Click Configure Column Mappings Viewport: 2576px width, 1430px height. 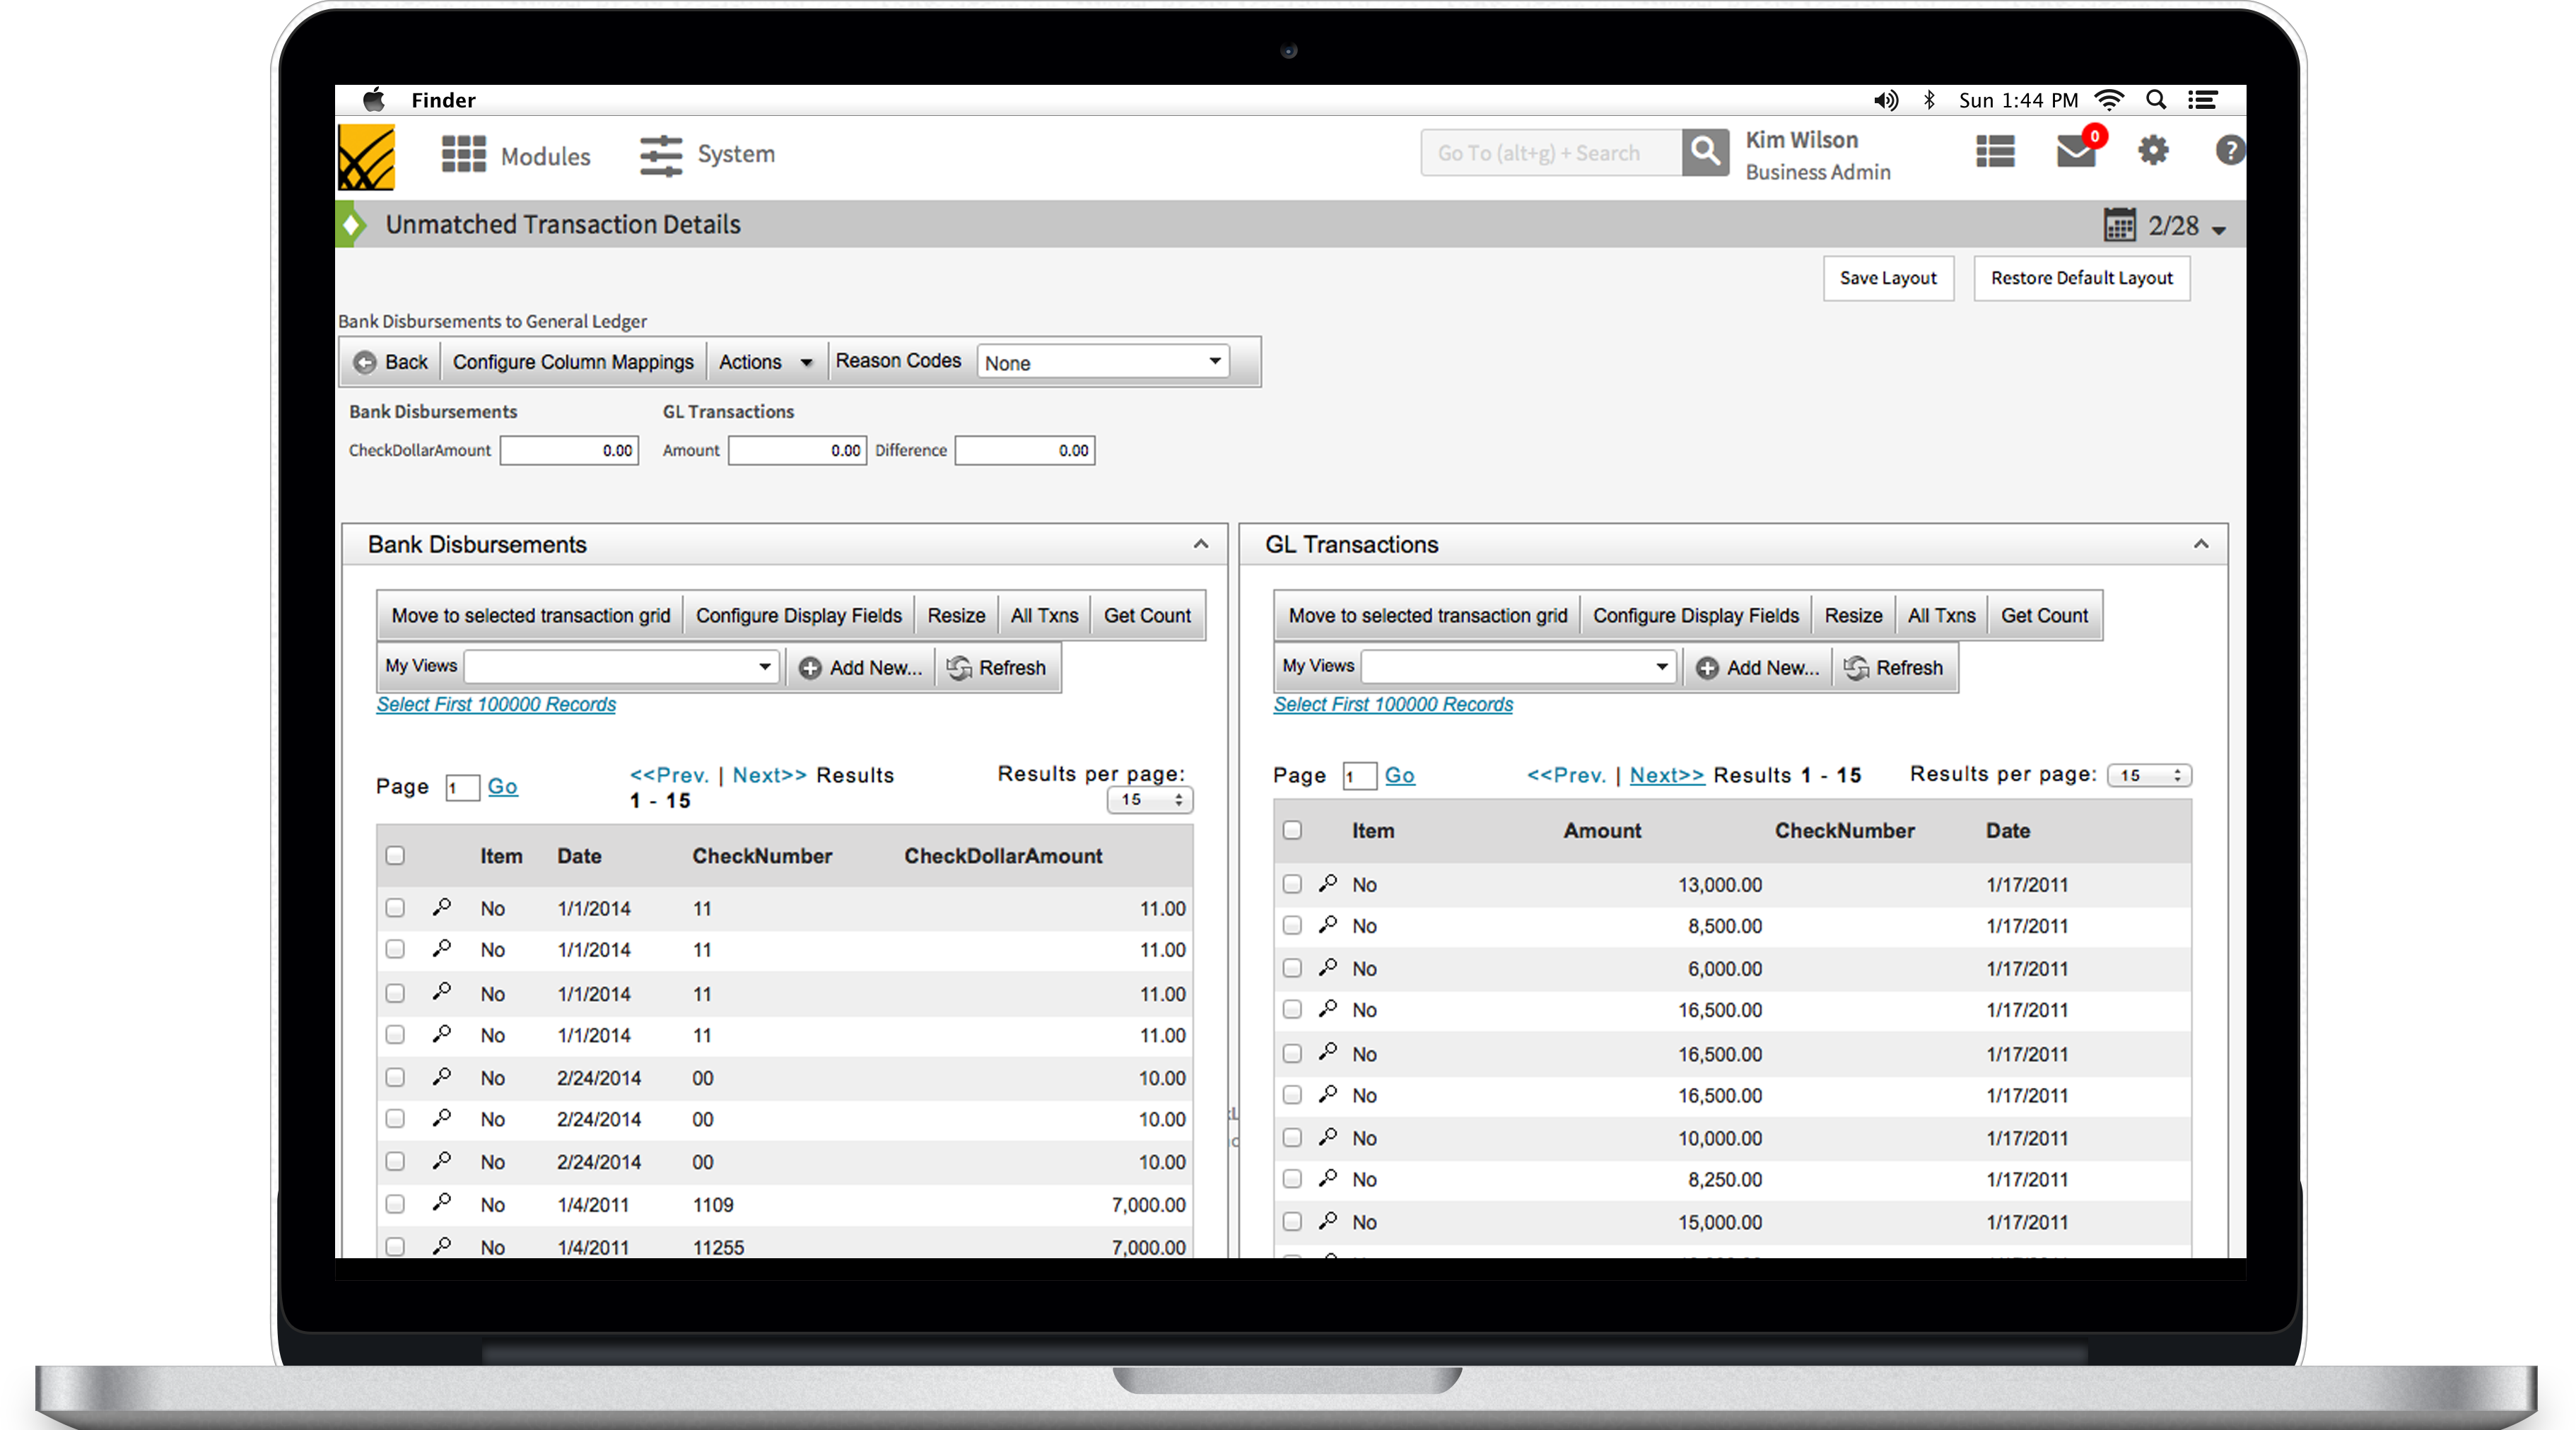coord(573,362)
